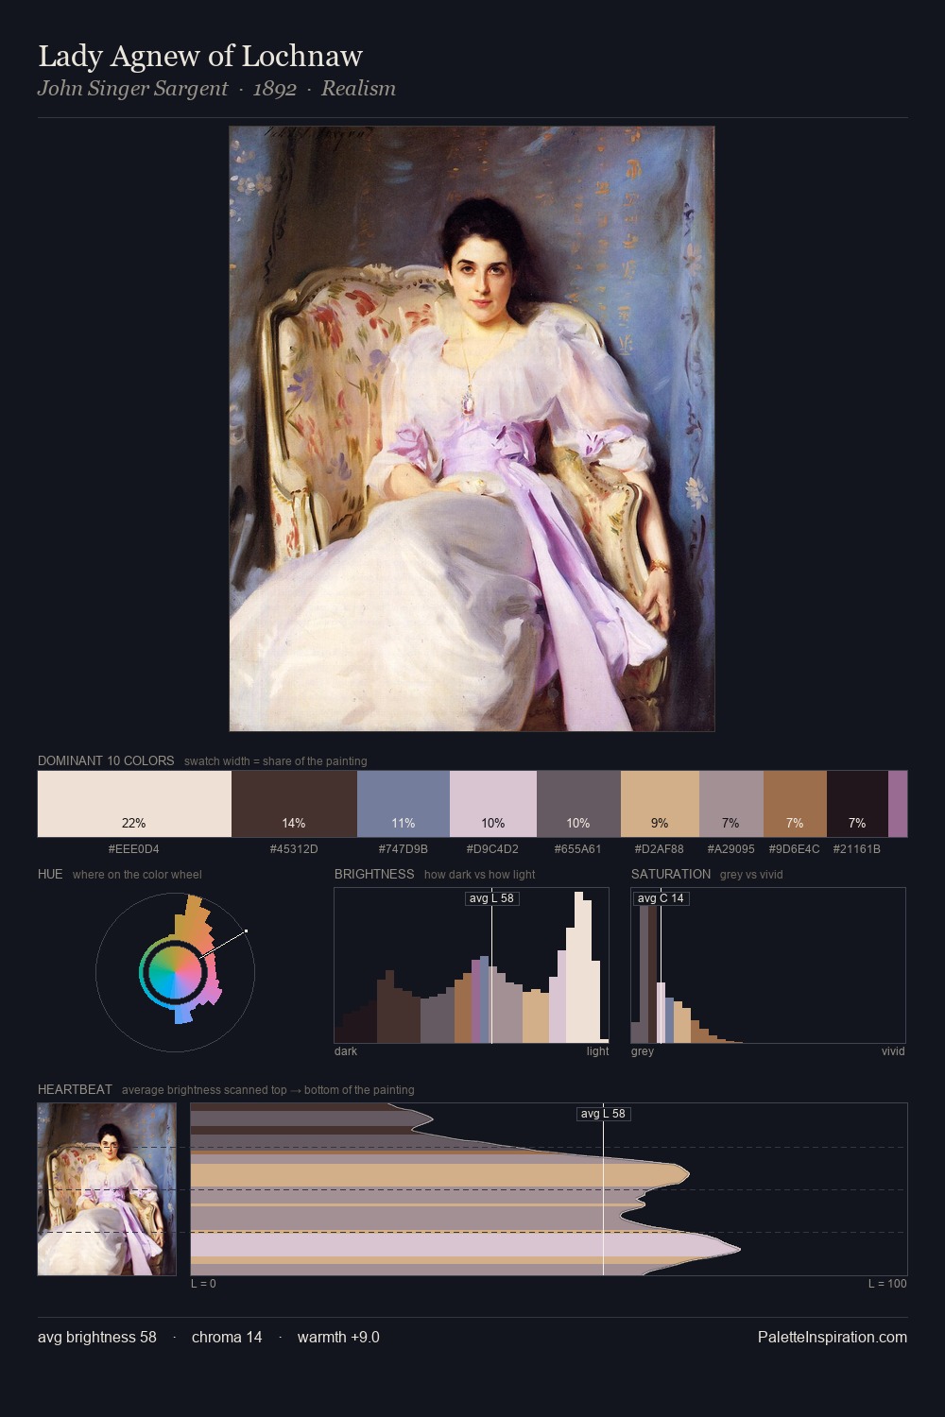Pick the #747D9B blue-grey swatch
This screenshot has height=1417, width=945.
(404, 804)
